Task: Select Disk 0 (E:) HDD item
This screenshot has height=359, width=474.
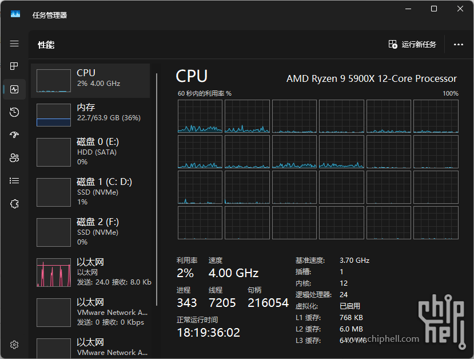Action: click(x=91, y=152)
